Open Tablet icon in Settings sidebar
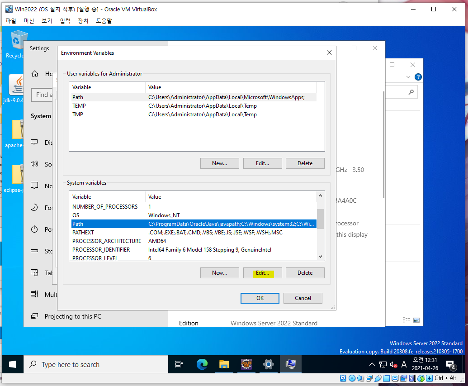The height and width of the screenshot is (386, 468). [x=34, y=272]
